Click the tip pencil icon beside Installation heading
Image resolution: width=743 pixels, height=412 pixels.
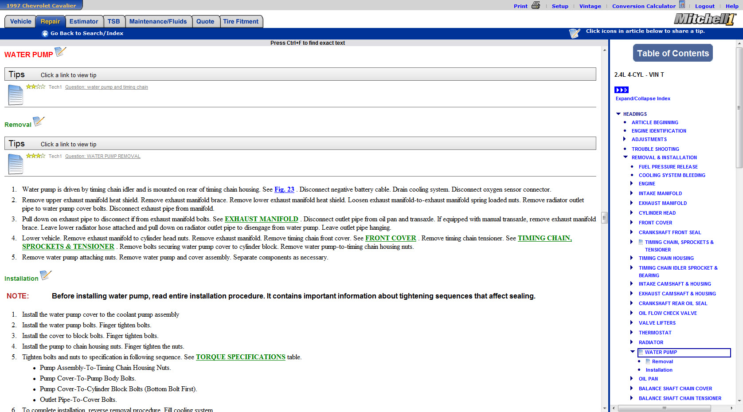tap(46, 275)
